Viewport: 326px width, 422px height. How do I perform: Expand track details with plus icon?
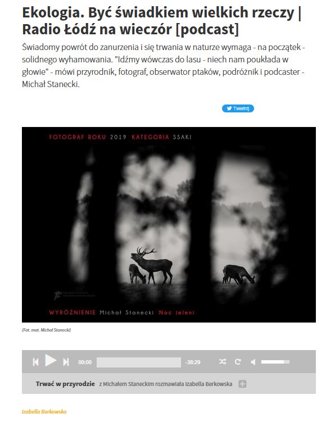[242, 384]
